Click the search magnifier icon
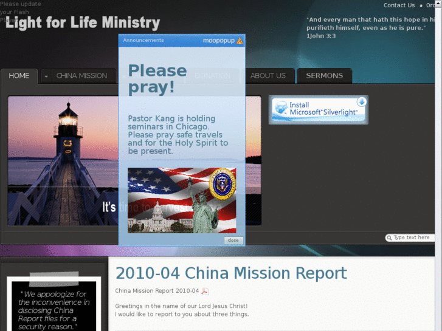Viewport: 442px width, 331px height. [389, 237]
